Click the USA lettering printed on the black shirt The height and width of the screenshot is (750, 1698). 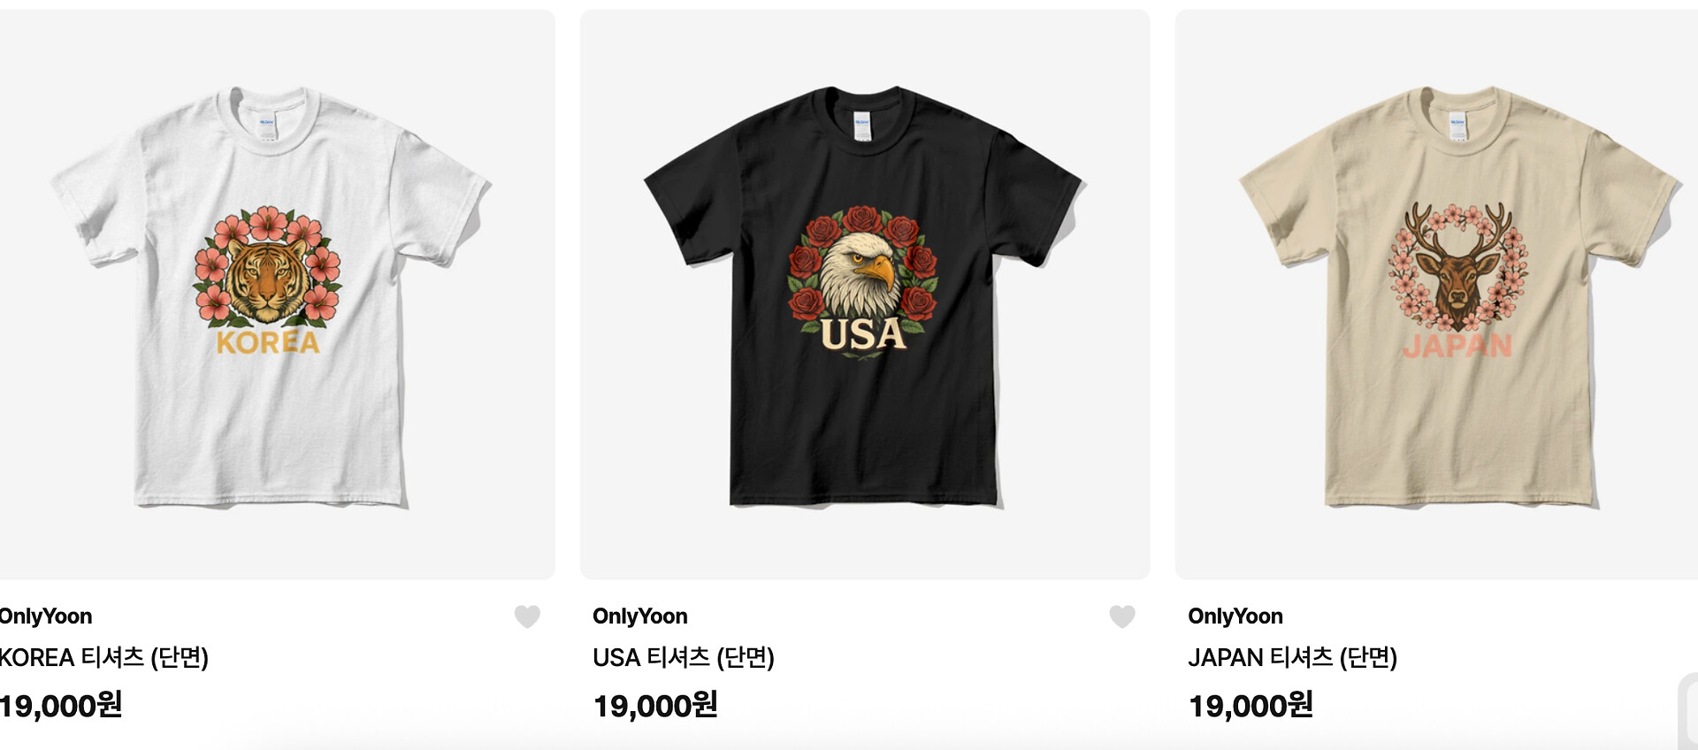862,334
